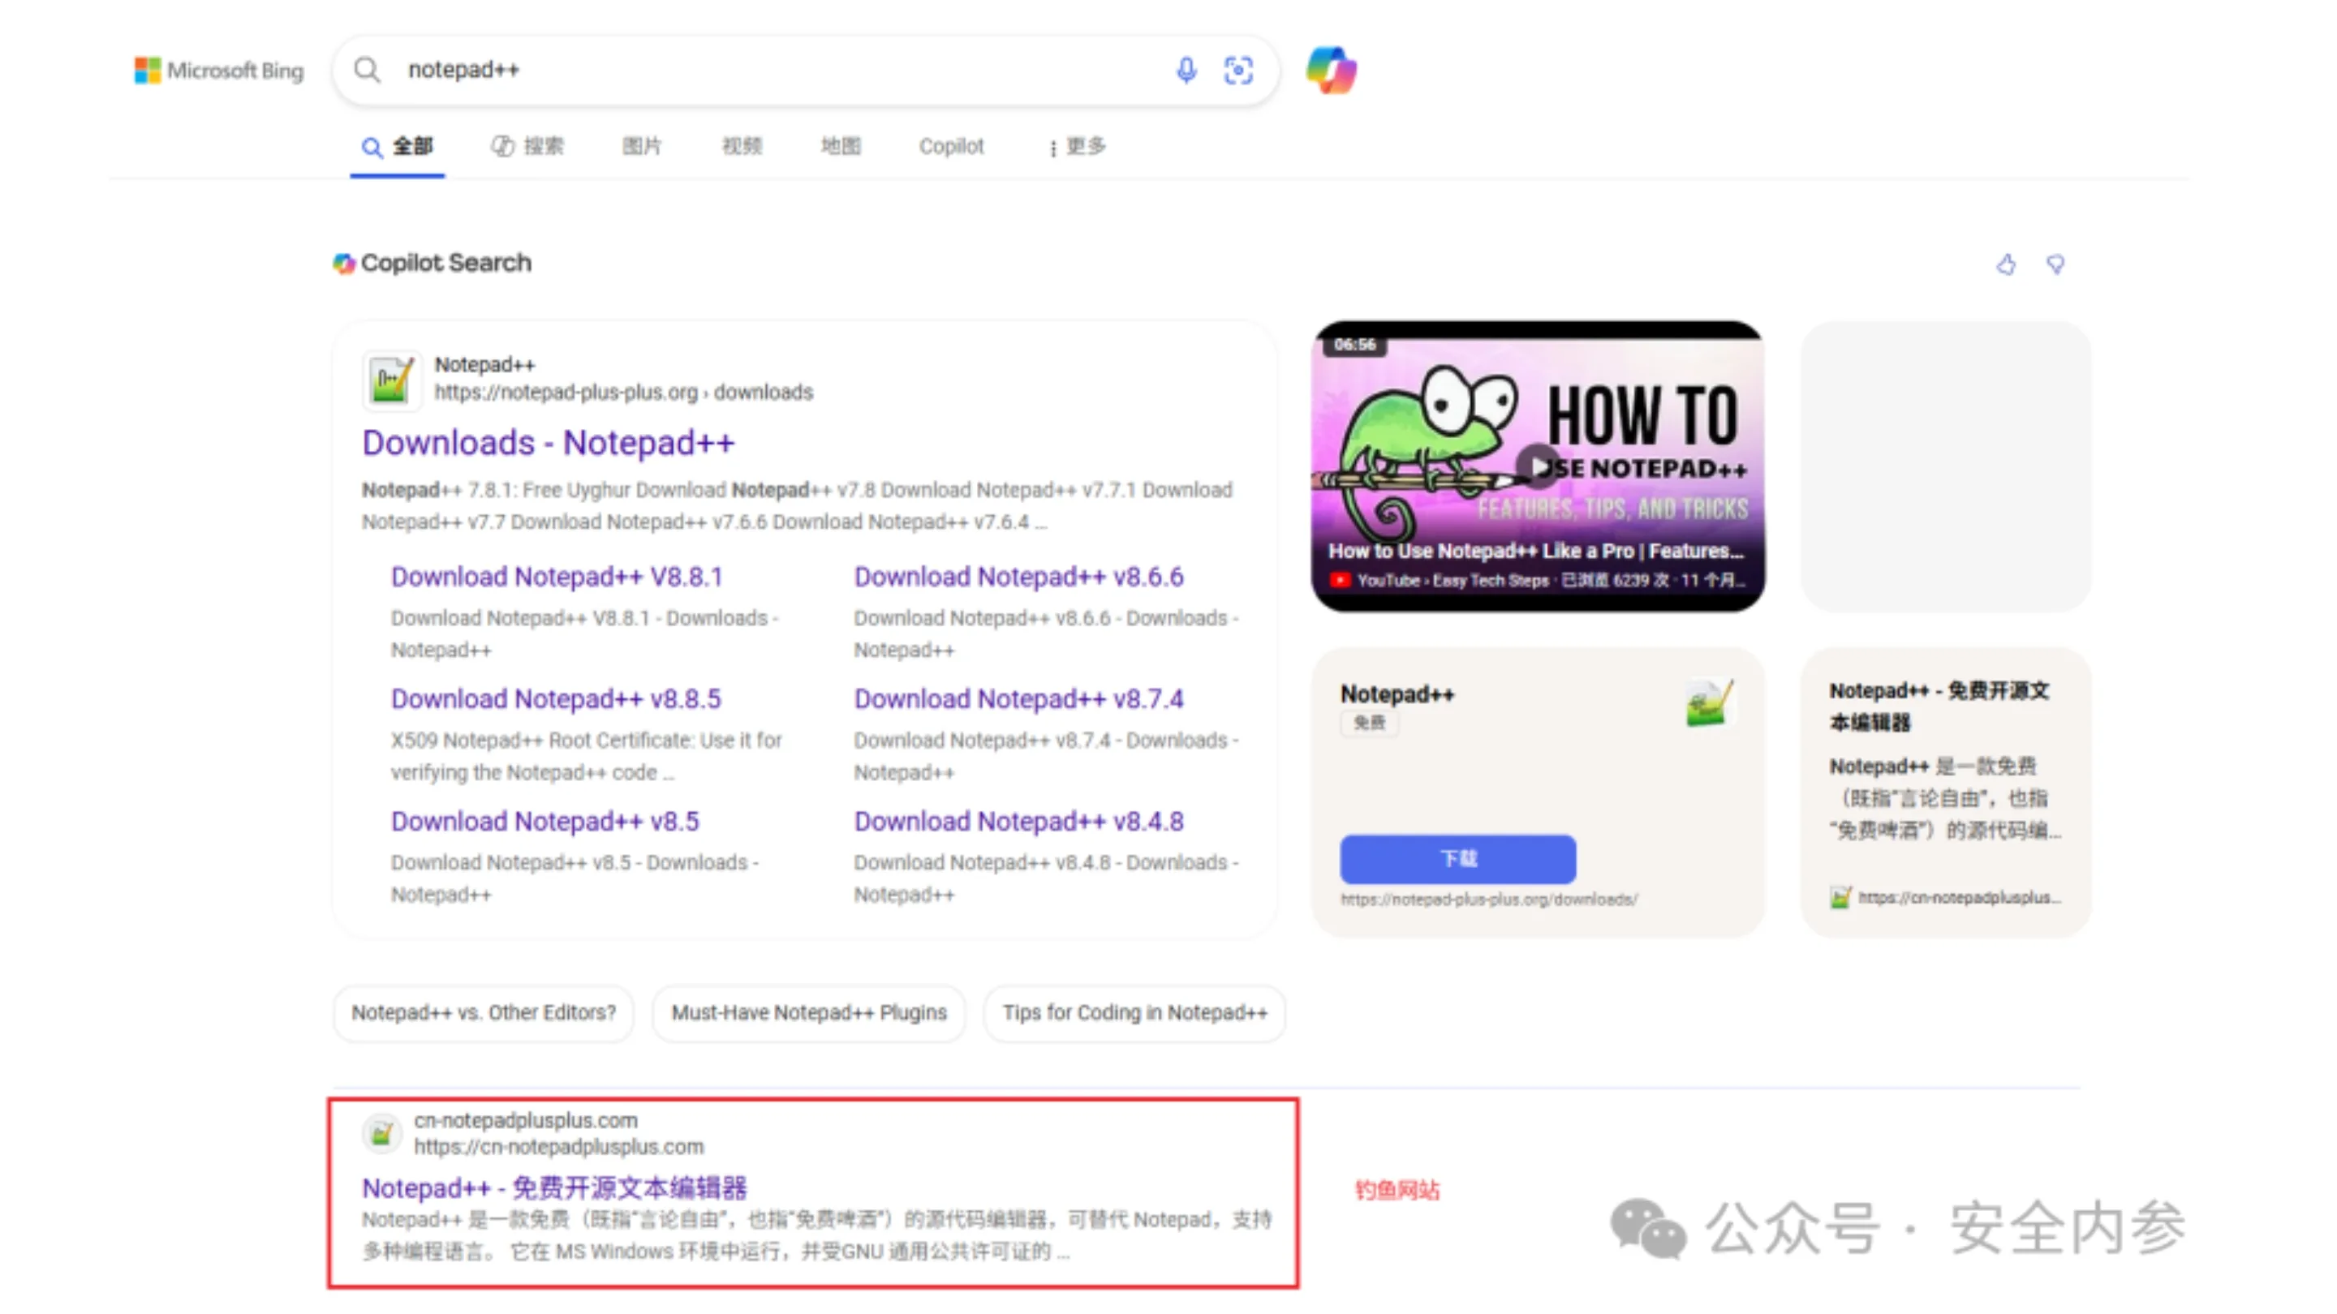Click the Notepad++ favicon on the Downloads result
Viewport: 2337px width, 1314px height.
[391, 379]
